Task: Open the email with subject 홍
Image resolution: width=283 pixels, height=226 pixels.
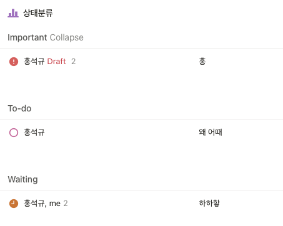Action: pos(202,62)
